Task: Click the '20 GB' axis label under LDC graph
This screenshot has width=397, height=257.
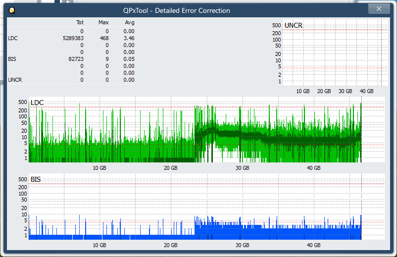Action: (x=170, y=168)
